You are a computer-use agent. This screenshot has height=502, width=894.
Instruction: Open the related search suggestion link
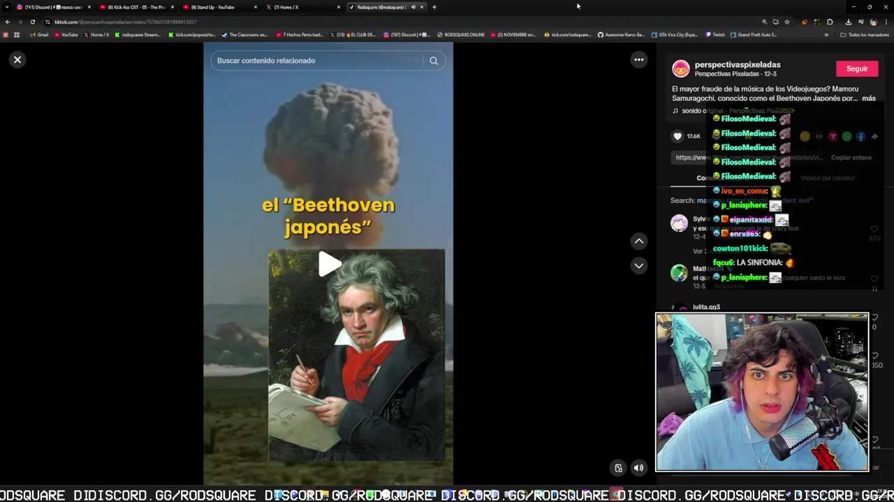tap(754, 201)
